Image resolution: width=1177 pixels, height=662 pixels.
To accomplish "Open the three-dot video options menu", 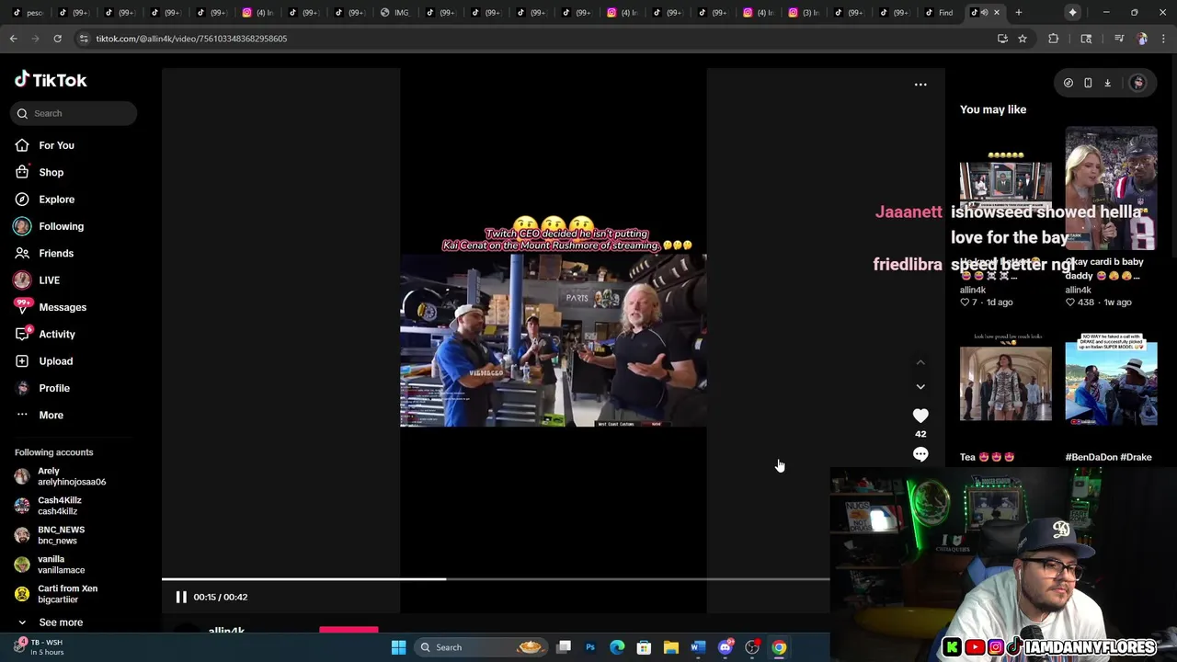I will (920, 85).
